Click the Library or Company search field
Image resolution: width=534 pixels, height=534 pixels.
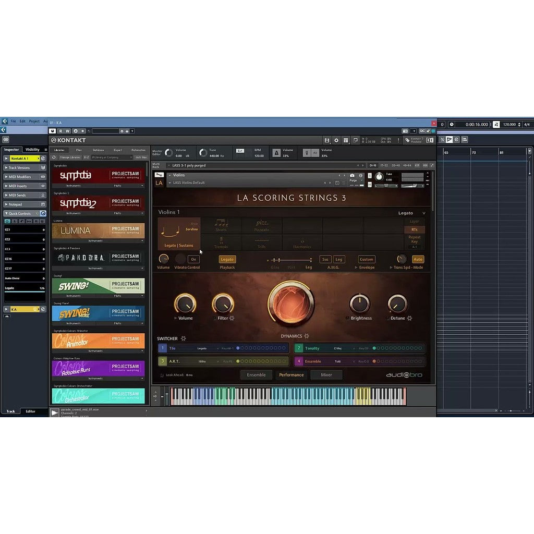[x=112, y=157]
